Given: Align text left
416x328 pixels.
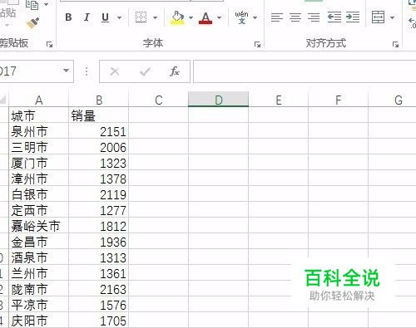Looking at the screenshot, I should pos(277,17).
